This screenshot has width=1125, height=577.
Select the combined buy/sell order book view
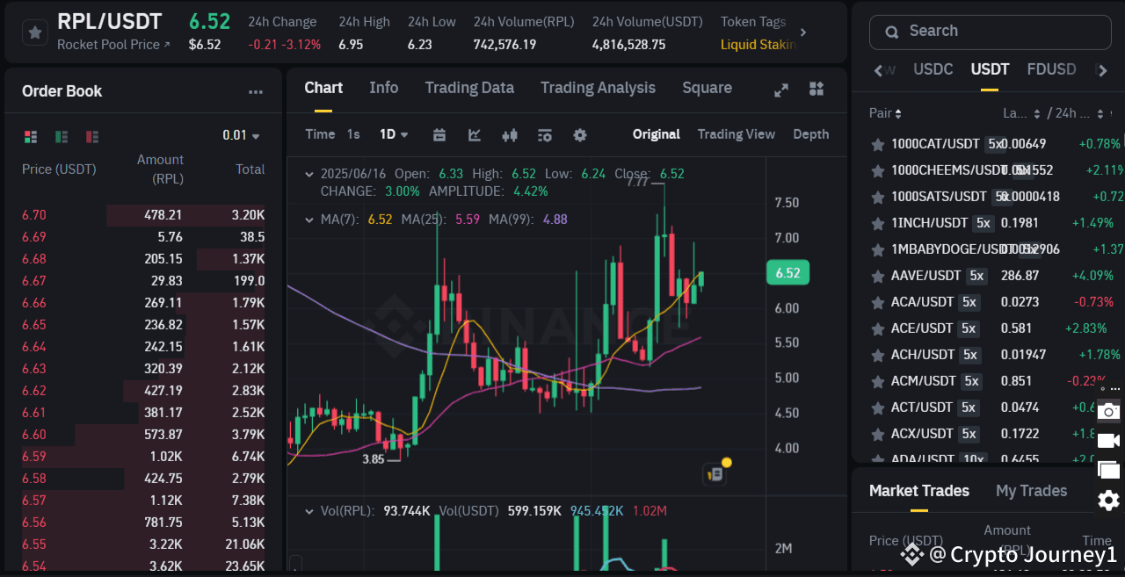(31, 136)
